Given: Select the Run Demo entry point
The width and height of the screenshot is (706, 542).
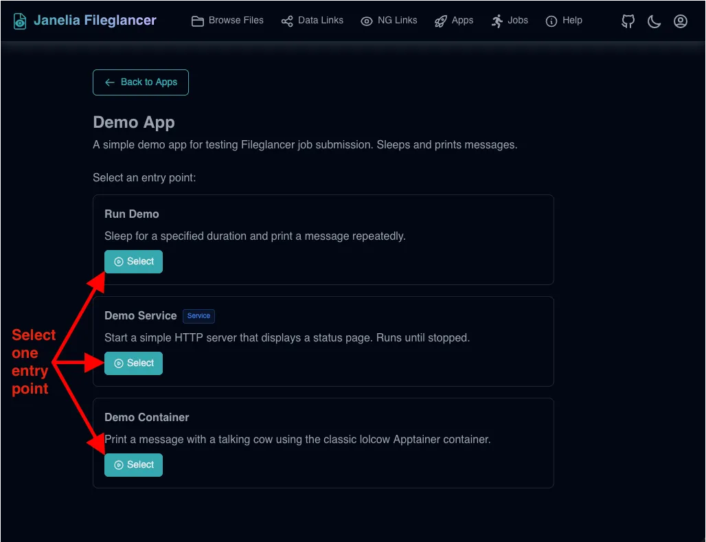Looking at the screenshot, I should [x=133, y=262].
